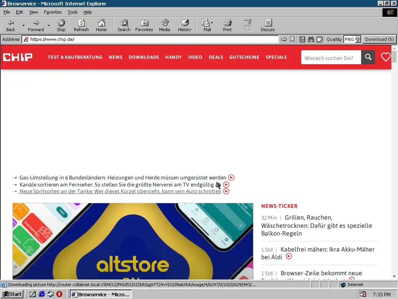Click the play icon after Kanäle sortieren headline
Viewport: 398px width, 299px height.
click(226, 184)
